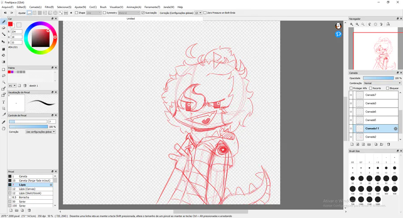
Task: Check the Bloquear option
Action: tap(388, 88)
